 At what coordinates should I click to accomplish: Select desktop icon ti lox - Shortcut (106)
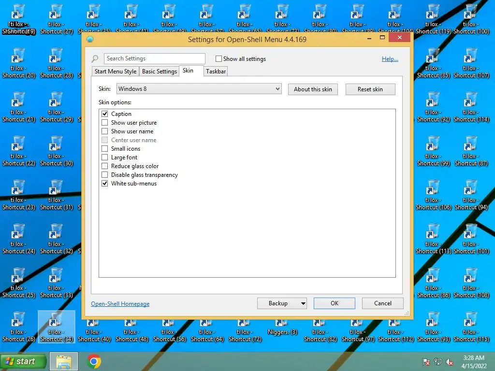tap(433, 195)
